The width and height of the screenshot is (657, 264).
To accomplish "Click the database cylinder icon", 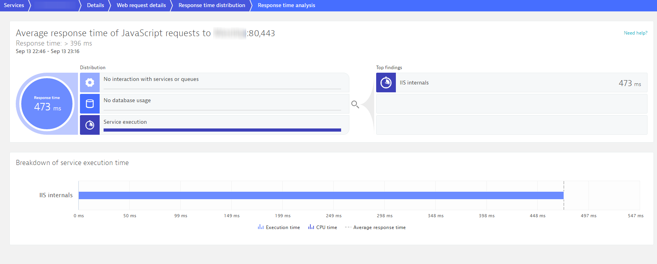I will tap(90, 104).
